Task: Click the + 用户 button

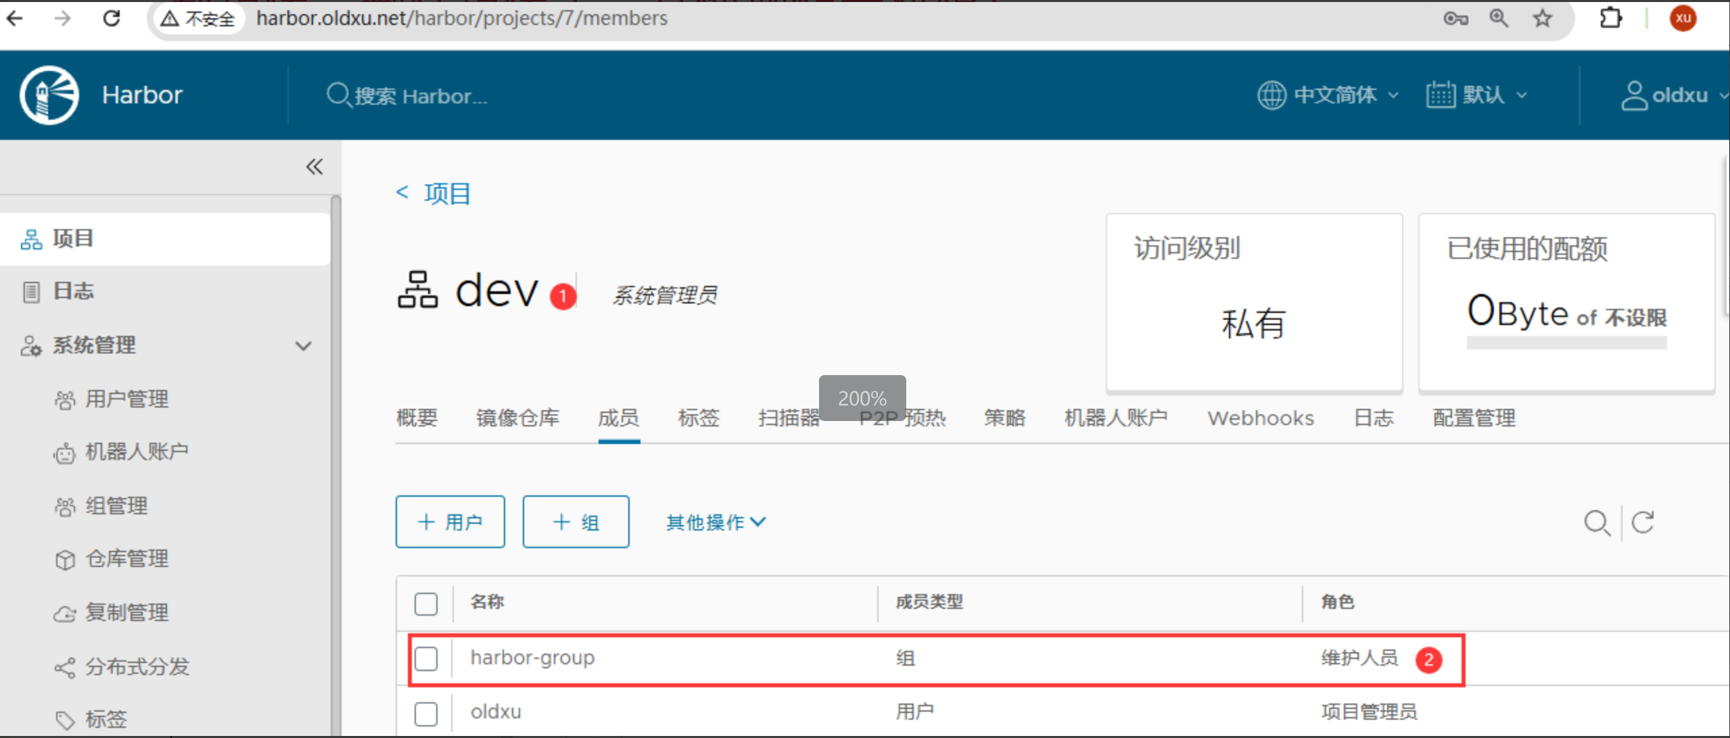Action: 450,522
